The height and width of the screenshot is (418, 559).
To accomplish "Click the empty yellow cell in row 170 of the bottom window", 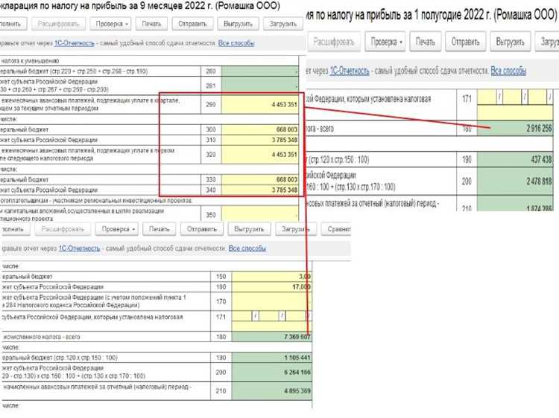I will point(271,302).
